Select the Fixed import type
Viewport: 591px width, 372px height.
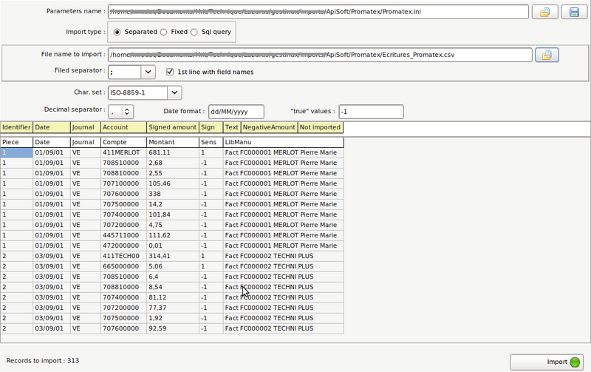coord(174,32)
